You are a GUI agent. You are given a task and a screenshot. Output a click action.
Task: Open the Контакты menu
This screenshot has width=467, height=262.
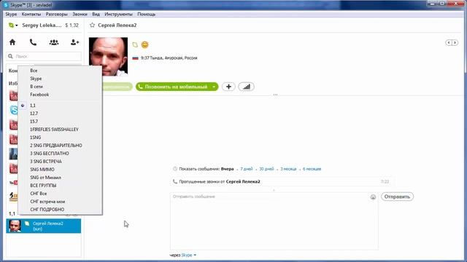click(31, 14)
